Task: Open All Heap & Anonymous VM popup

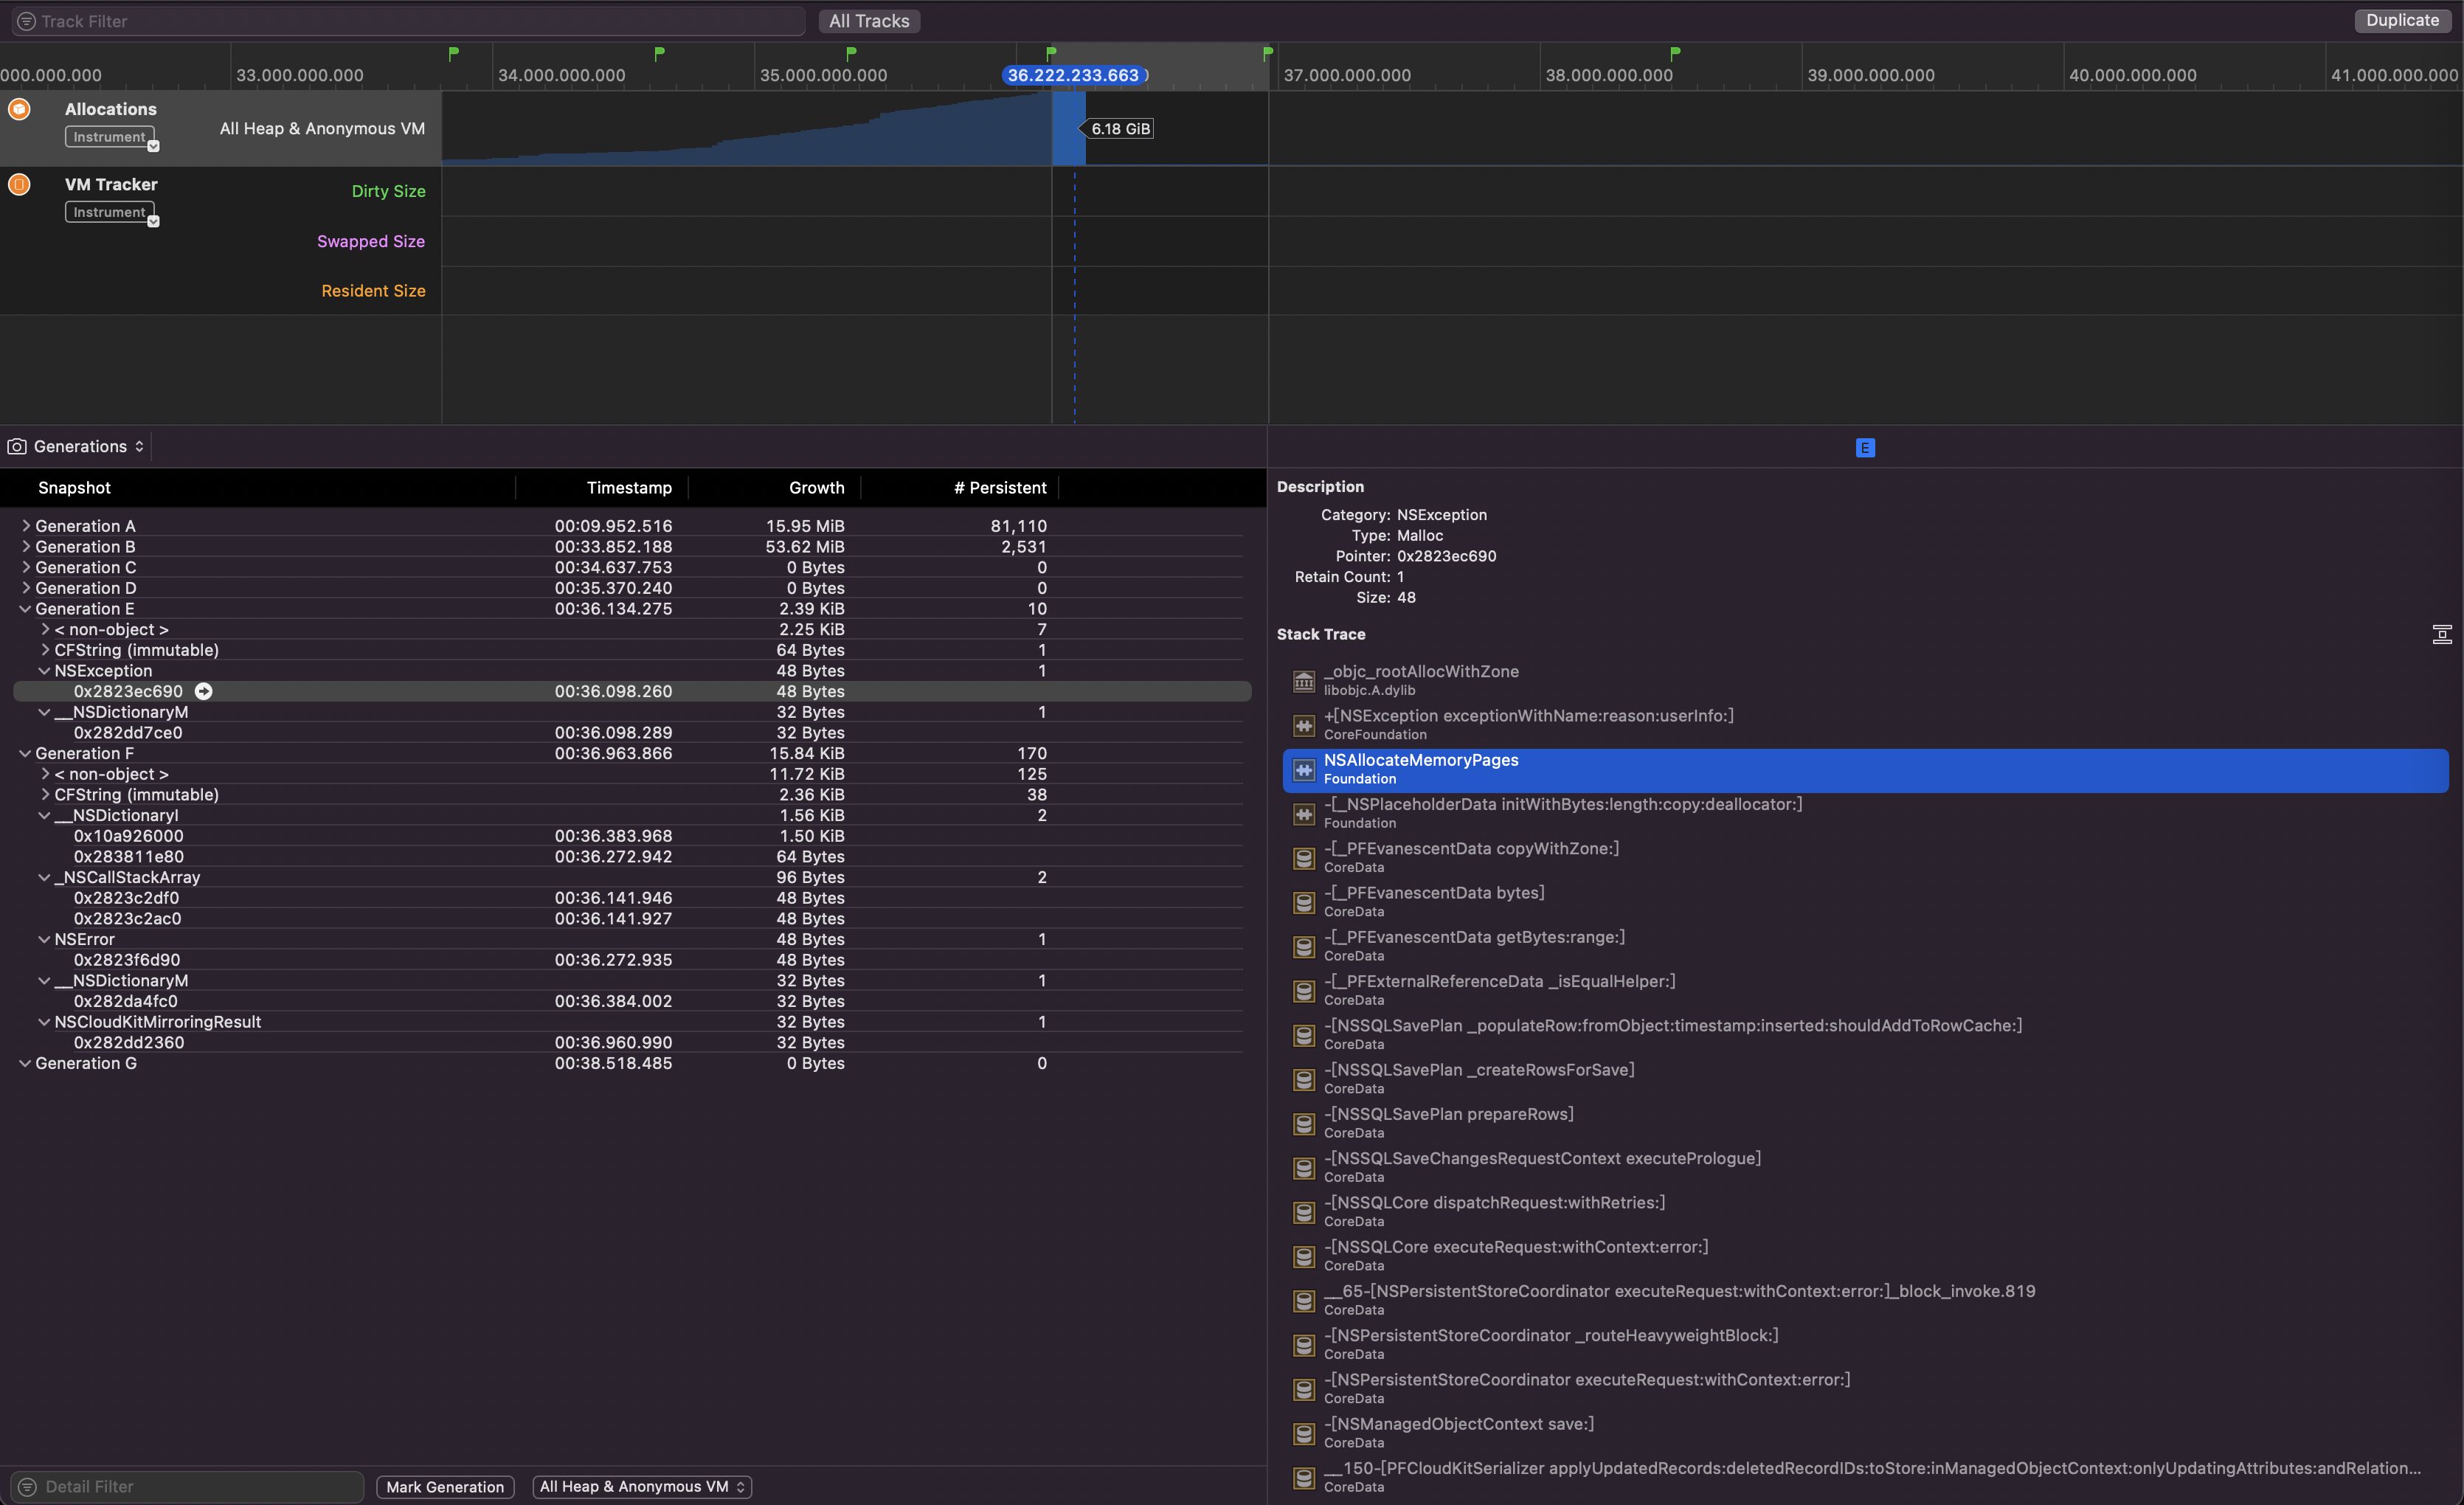Action: [x=642, y=1486]
